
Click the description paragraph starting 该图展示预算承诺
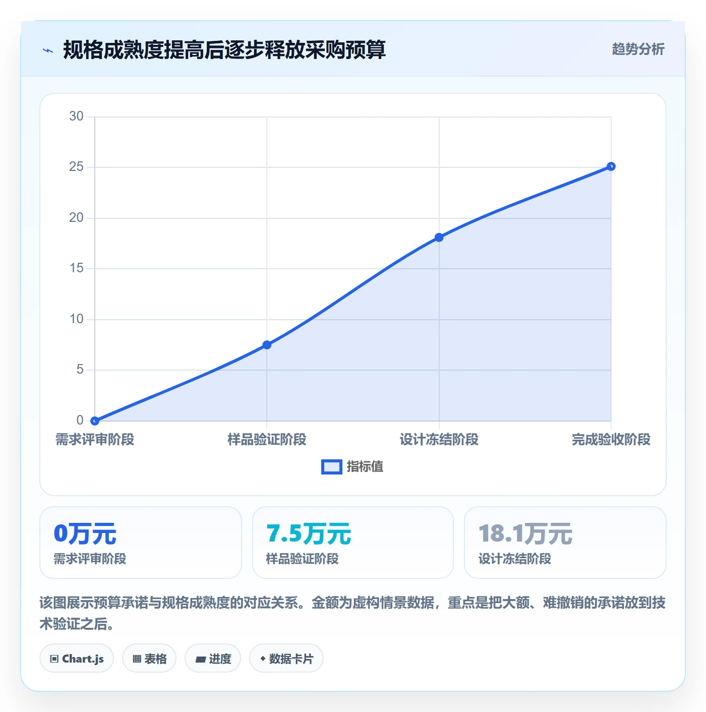(x=352, y=613)
